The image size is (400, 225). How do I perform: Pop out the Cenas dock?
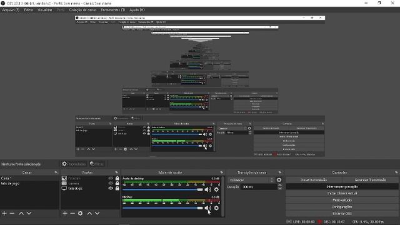(56, 172)
